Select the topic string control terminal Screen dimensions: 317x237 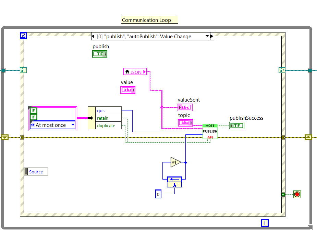[x=185, y=123]
